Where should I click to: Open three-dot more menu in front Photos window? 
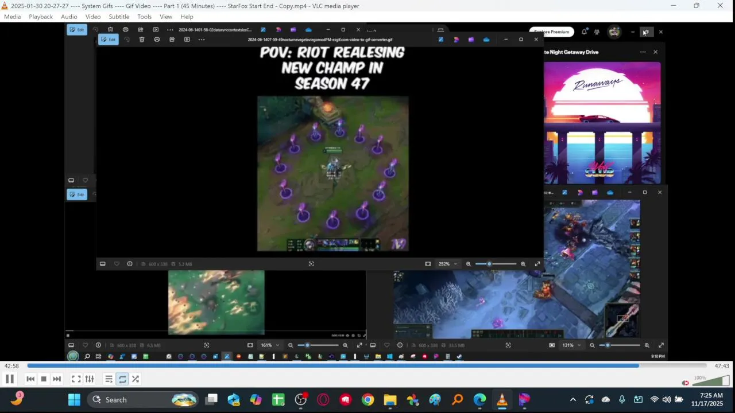(202, 40)
